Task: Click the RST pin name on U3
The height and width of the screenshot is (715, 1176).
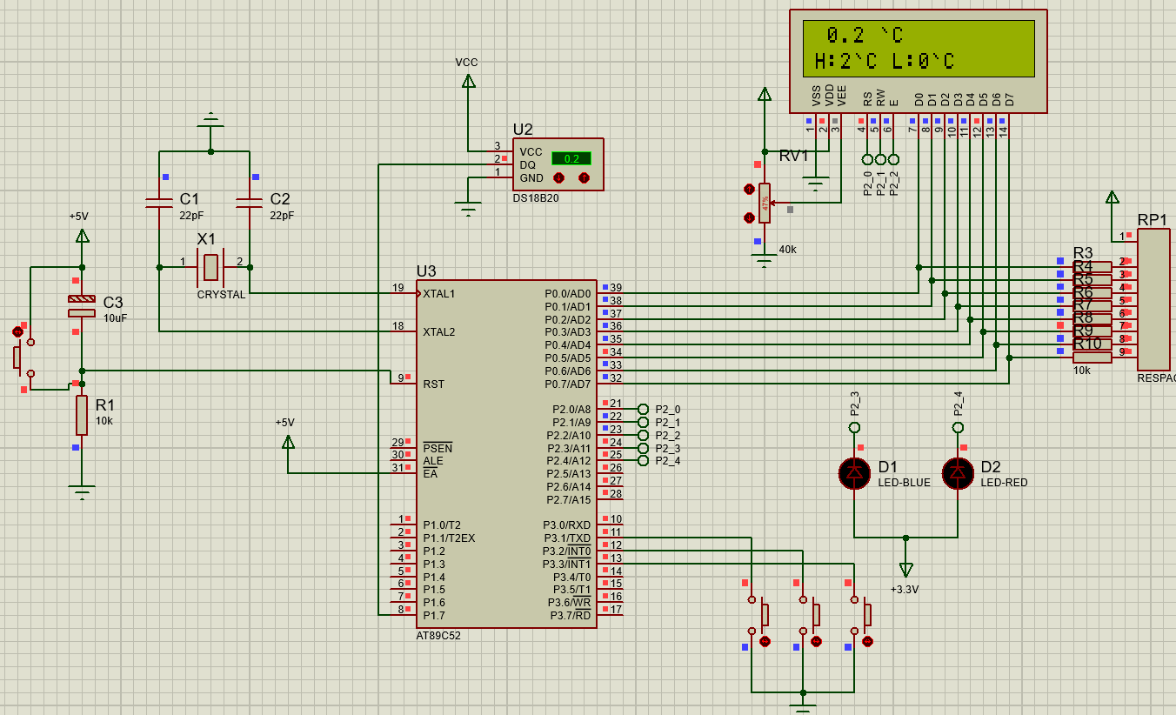Action: pyautogui.click(x=434, y=384)
